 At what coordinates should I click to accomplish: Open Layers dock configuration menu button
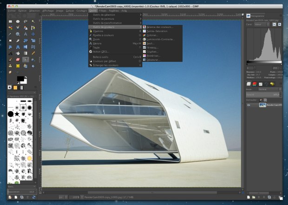click(281, 84)
